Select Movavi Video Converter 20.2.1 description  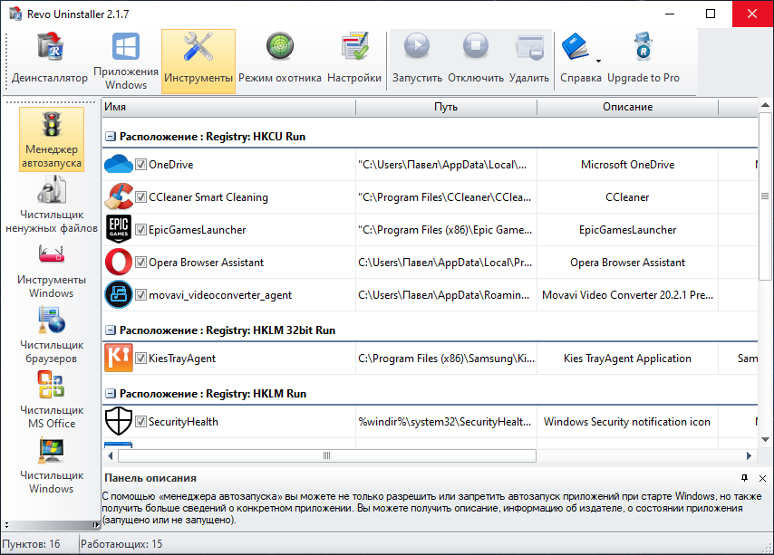pos(627,294)
